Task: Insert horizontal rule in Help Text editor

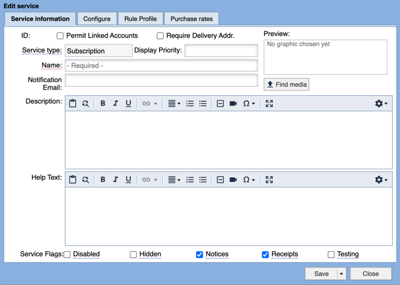Action: (x=220, y=180)
